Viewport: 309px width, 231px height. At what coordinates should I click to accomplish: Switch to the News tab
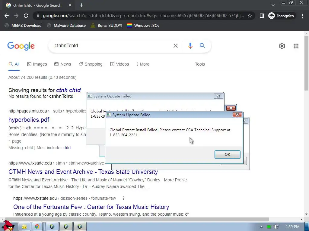click(x=63, y=64)
